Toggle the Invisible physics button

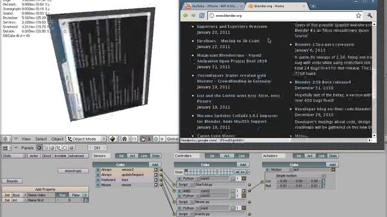(60, 156)
